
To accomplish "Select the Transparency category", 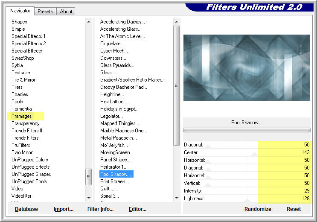I will [x=26, y=123].
